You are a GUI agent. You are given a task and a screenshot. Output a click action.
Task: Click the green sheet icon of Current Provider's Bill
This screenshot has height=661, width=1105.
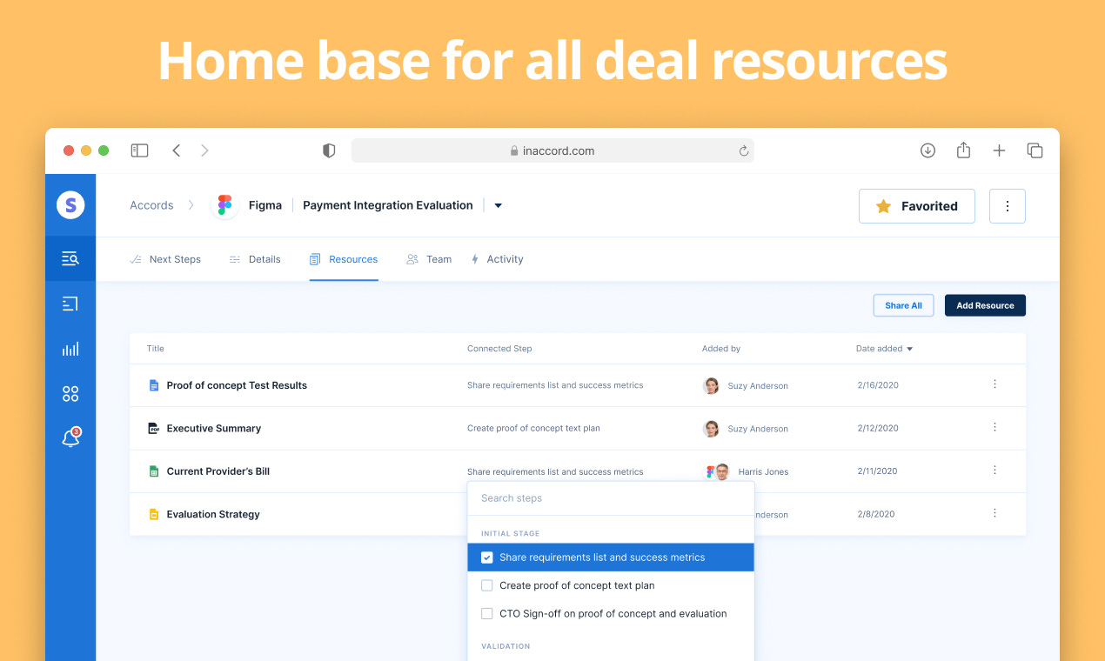[x=153, y=471]
